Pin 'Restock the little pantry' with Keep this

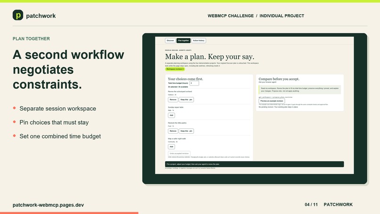186,131
